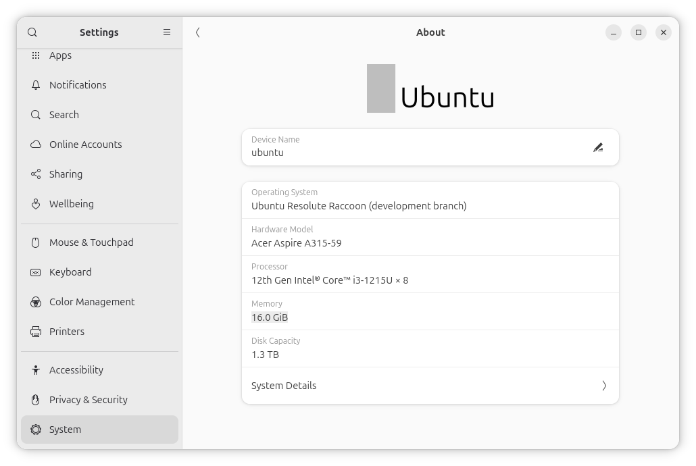
Task: Click the pencil icon to rename device
Action: point(597,147)
